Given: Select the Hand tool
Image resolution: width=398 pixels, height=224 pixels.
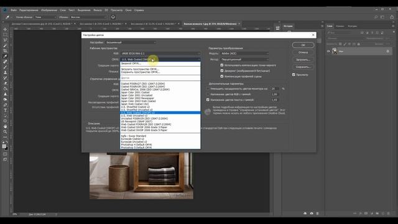Looking at the screenshot, I should pyautogui.click(x=5, y=126).
